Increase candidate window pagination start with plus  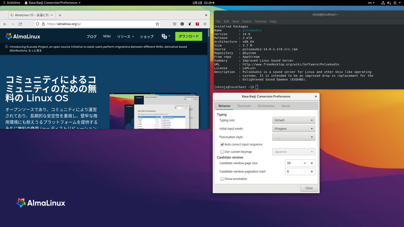pos(312,172)
